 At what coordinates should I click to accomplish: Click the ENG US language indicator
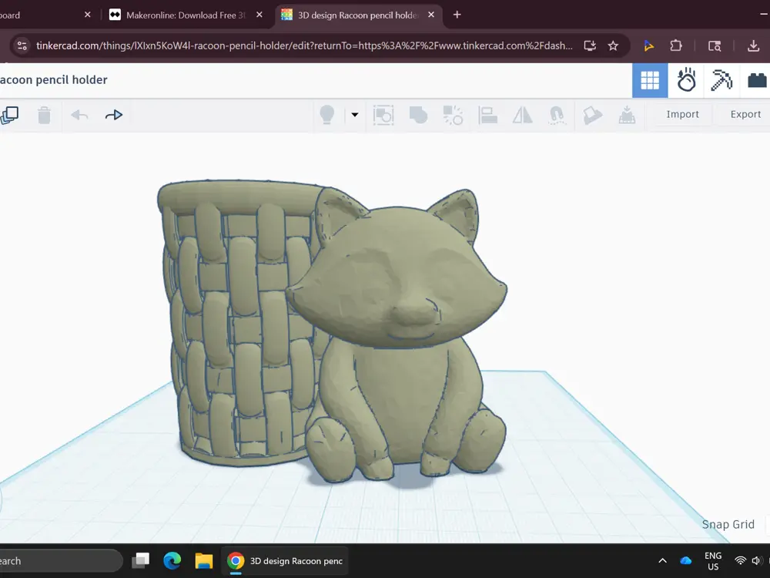point(713,561)
